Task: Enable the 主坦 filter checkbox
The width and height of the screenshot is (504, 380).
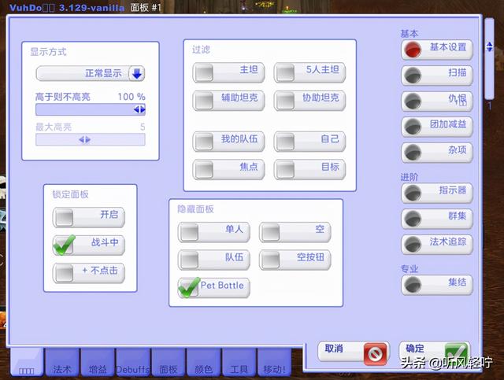Action: point(205,72)
